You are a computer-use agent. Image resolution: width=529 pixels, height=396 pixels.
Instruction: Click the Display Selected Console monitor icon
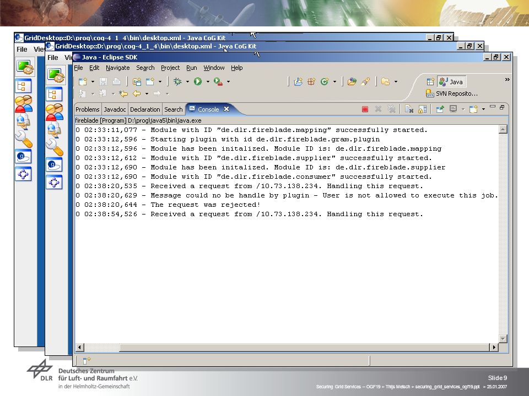pos(454,109)
